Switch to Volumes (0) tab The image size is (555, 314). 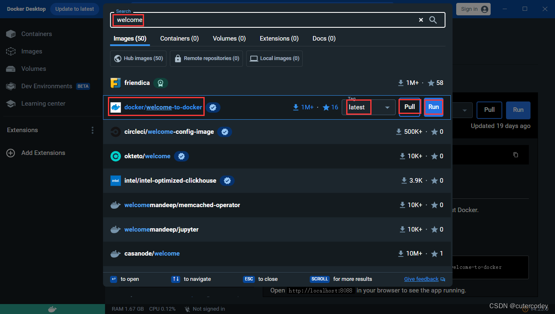pyautogui.click(x=229, y=39)
